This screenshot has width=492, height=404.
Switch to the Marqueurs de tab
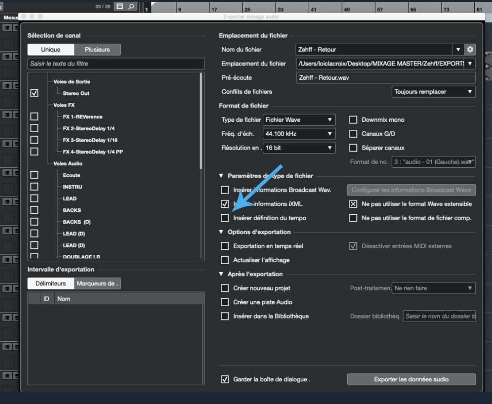97,283
